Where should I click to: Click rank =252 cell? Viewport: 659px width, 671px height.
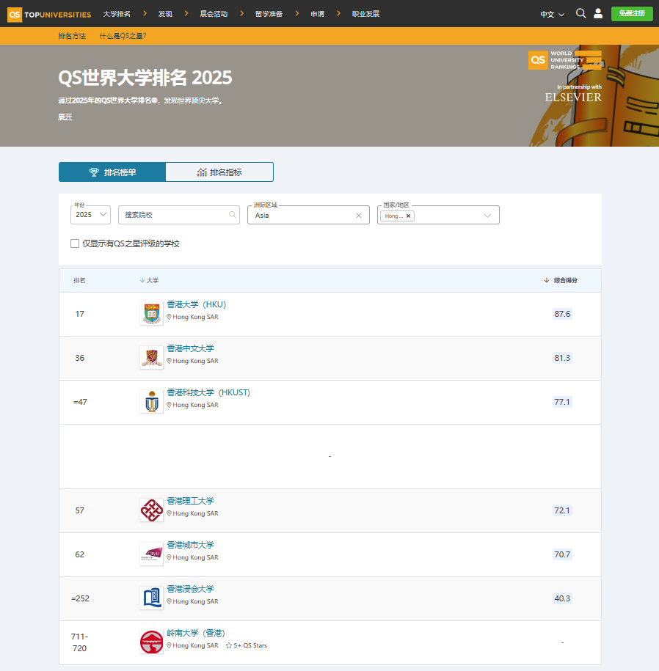pyautogui.click(x=80, y=598)
